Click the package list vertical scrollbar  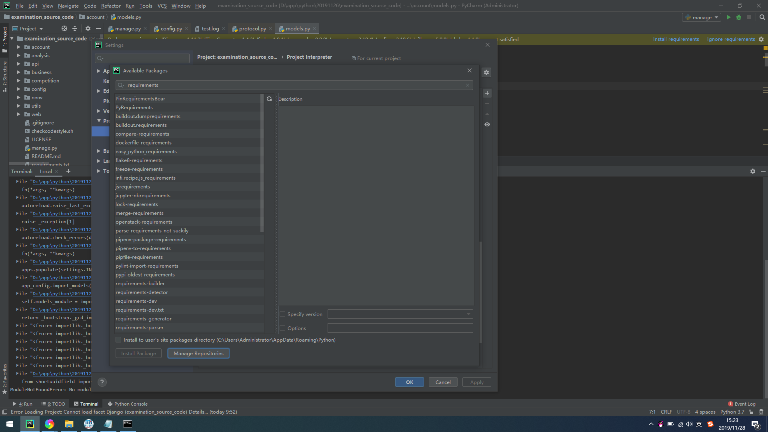[x=262, y=163]
